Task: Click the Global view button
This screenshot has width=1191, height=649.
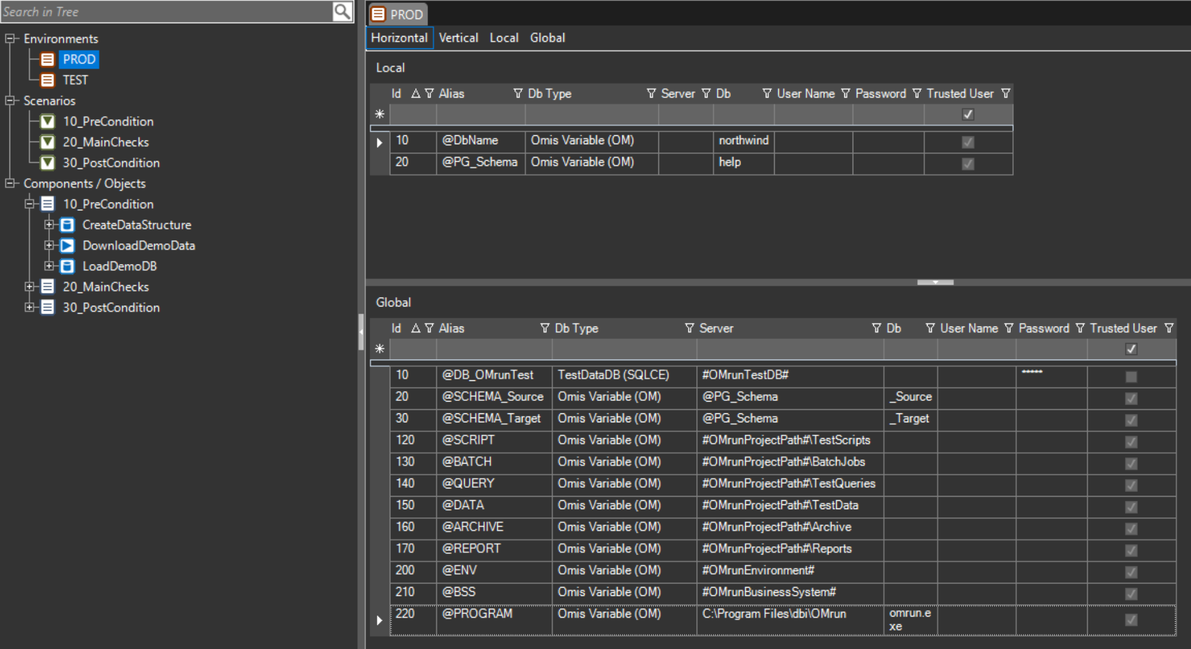Action: coord(547,38)
